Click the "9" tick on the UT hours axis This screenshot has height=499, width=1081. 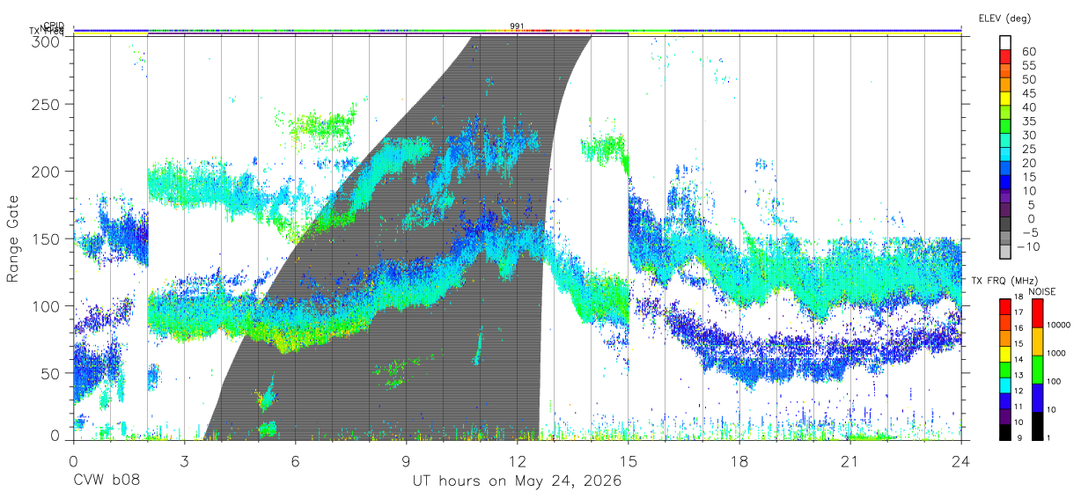click(406, 461)
